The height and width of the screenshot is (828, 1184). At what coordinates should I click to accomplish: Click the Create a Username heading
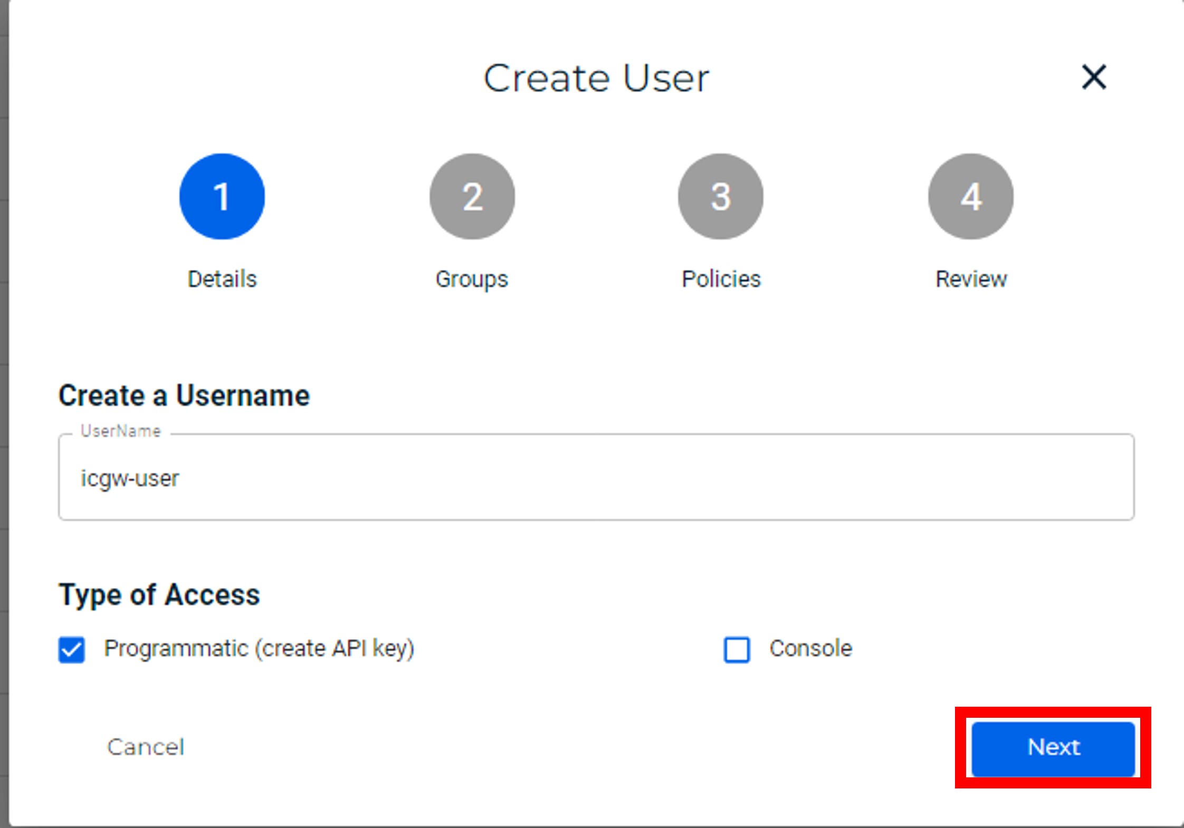pyautogui.click(x=184, y=396)
